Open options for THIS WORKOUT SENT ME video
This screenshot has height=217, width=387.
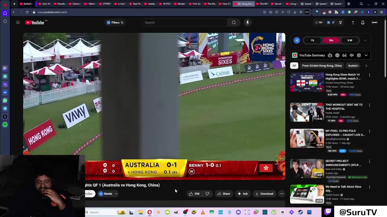369,105
